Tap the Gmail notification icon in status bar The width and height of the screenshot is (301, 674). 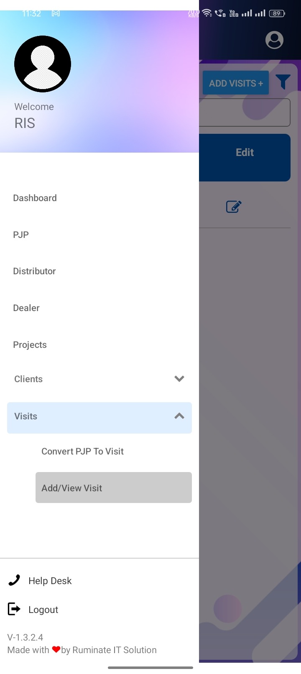coord(56,13)
